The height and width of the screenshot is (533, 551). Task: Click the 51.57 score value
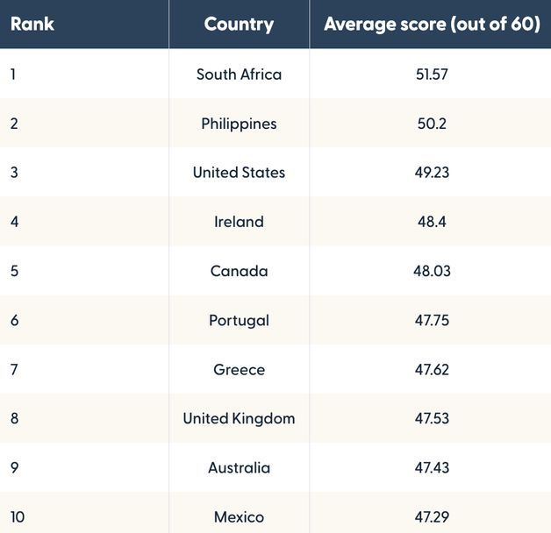coord(432,75)
